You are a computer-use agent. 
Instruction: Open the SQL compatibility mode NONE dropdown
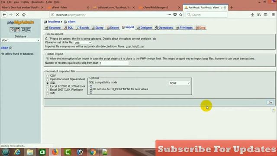click(x=180, y=83)
